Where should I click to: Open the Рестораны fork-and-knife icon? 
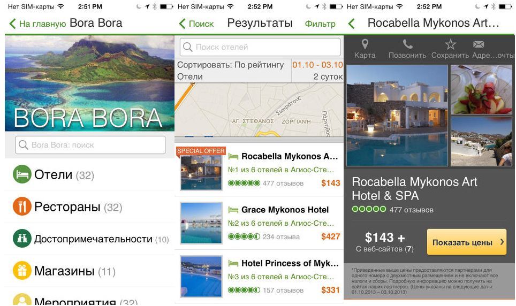(x=22, y=206)
